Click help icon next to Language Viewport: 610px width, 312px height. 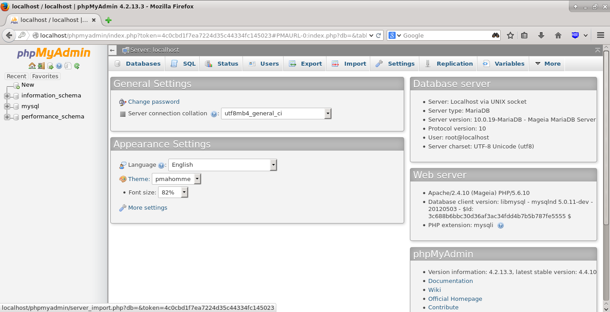[x=161, y=165]
